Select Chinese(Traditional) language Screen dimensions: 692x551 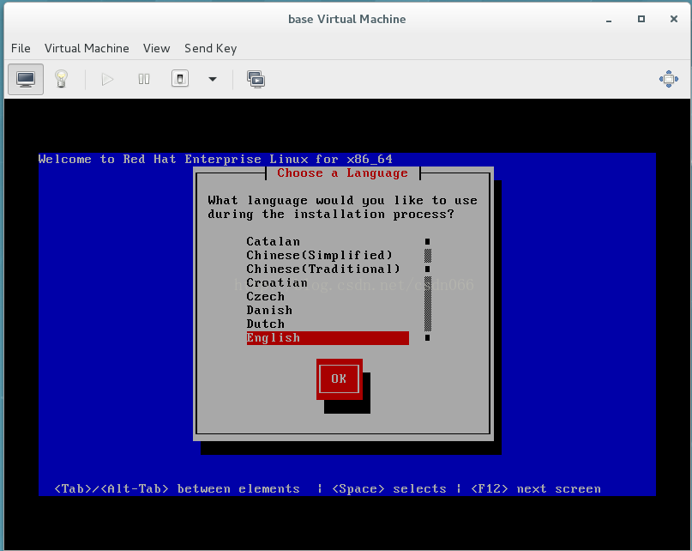coord(328,269)
